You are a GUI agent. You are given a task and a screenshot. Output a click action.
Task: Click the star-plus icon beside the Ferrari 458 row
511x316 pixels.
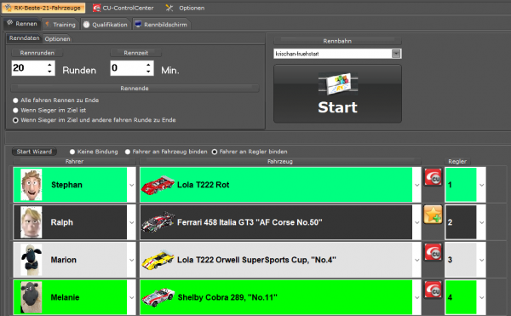click(x=433, y=215)
